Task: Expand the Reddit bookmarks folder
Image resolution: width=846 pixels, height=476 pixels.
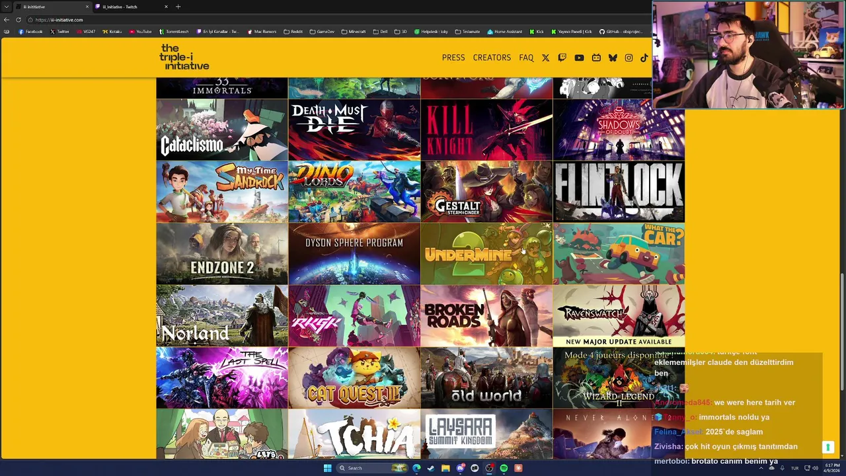Action: coord(293,32)
